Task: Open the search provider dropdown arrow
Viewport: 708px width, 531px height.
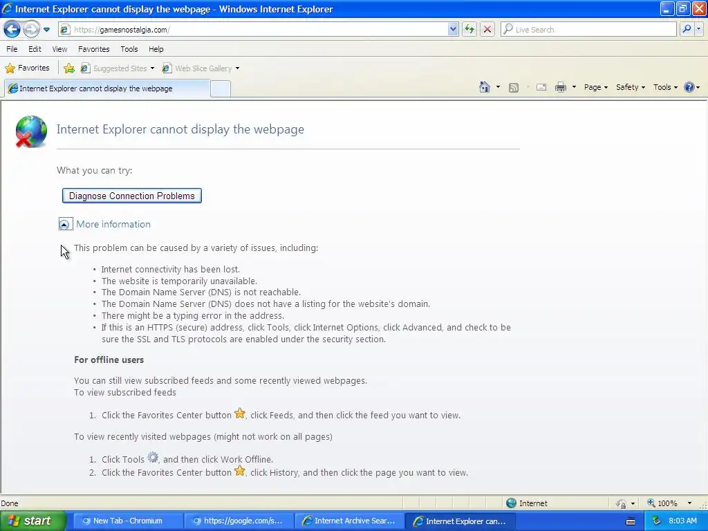Action: 698,30
